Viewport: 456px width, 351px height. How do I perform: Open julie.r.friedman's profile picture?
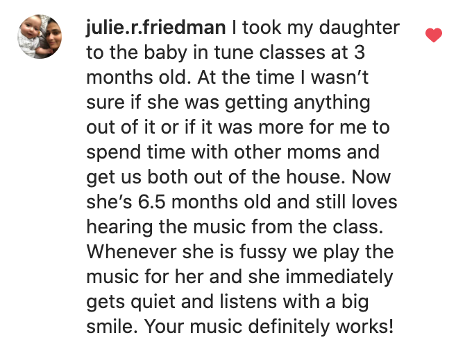[x=40, y=37]
